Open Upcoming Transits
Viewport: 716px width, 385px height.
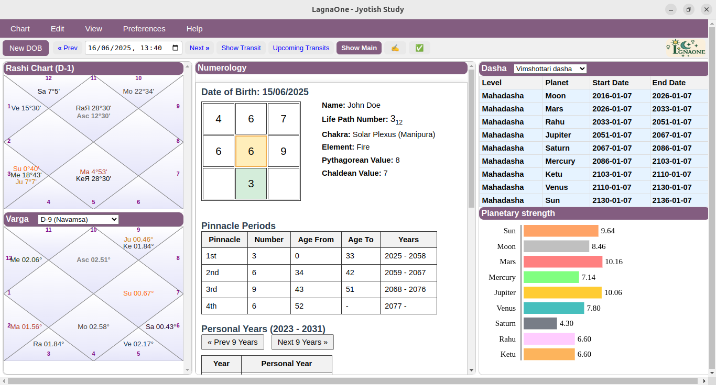pyautogui.click(x=301, y=48)
